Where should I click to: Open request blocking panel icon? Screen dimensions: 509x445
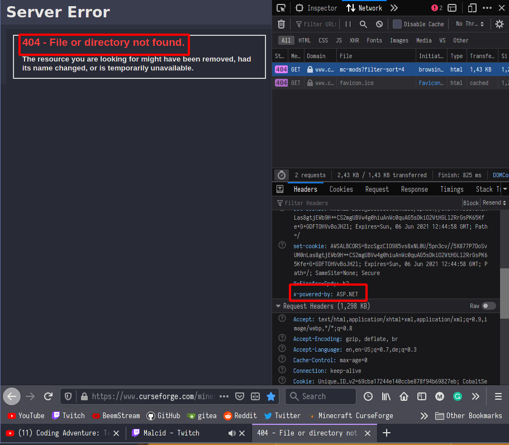(379, 24)
